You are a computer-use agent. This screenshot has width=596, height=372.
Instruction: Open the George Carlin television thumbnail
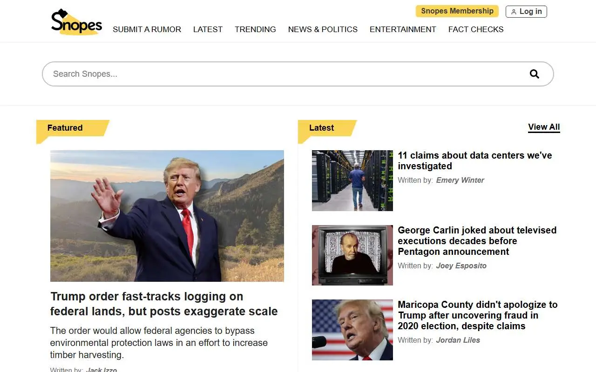point(352,255)
